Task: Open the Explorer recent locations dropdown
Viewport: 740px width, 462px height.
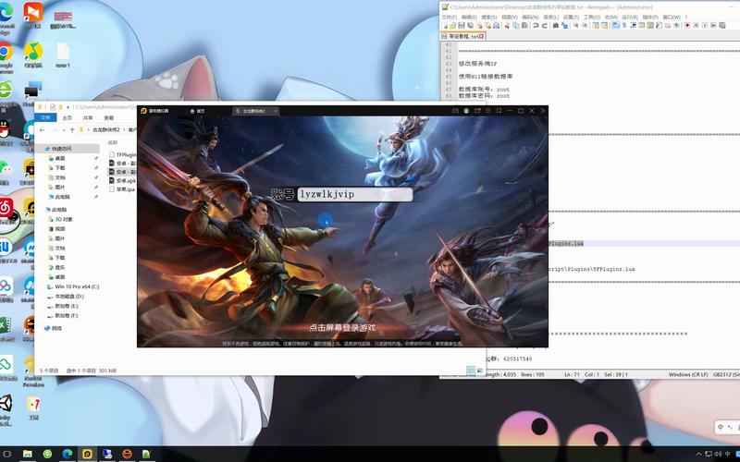Action: 64,129
